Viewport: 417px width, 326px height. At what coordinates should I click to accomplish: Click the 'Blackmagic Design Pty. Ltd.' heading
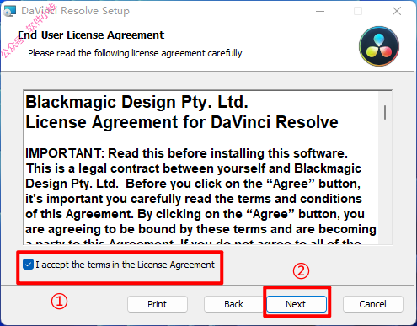(x=136, y=102)
